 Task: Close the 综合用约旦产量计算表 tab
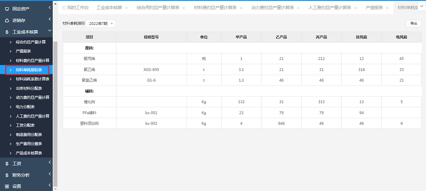[184, 8]
